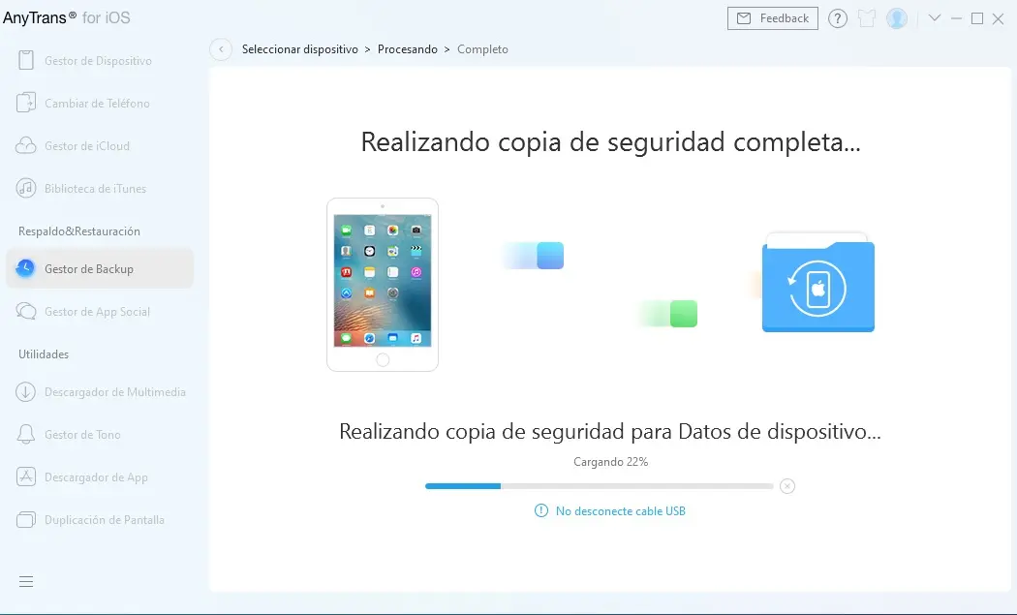Select Gestor de Backup menu label
The image size is (1017, 615).
tap(89, 269)
